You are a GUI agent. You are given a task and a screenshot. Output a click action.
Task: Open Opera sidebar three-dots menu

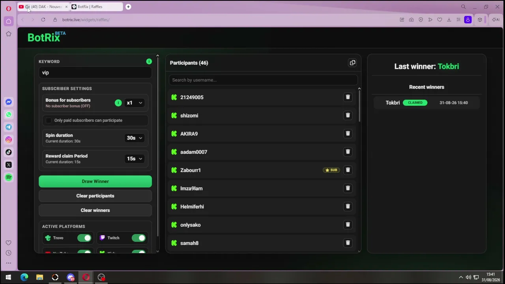pos(9,263)
